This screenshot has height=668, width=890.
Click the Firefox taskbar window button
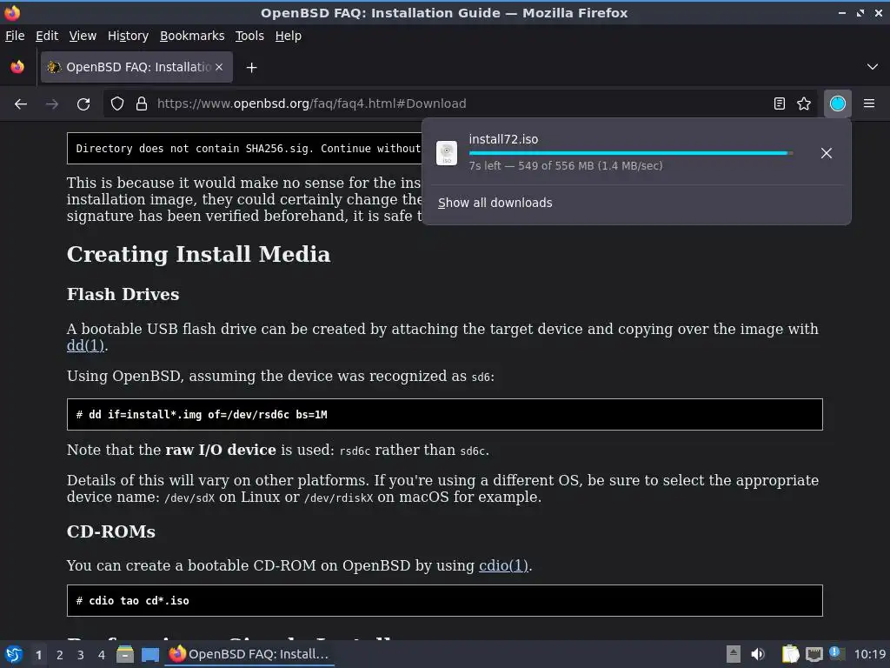coord(250,654)
